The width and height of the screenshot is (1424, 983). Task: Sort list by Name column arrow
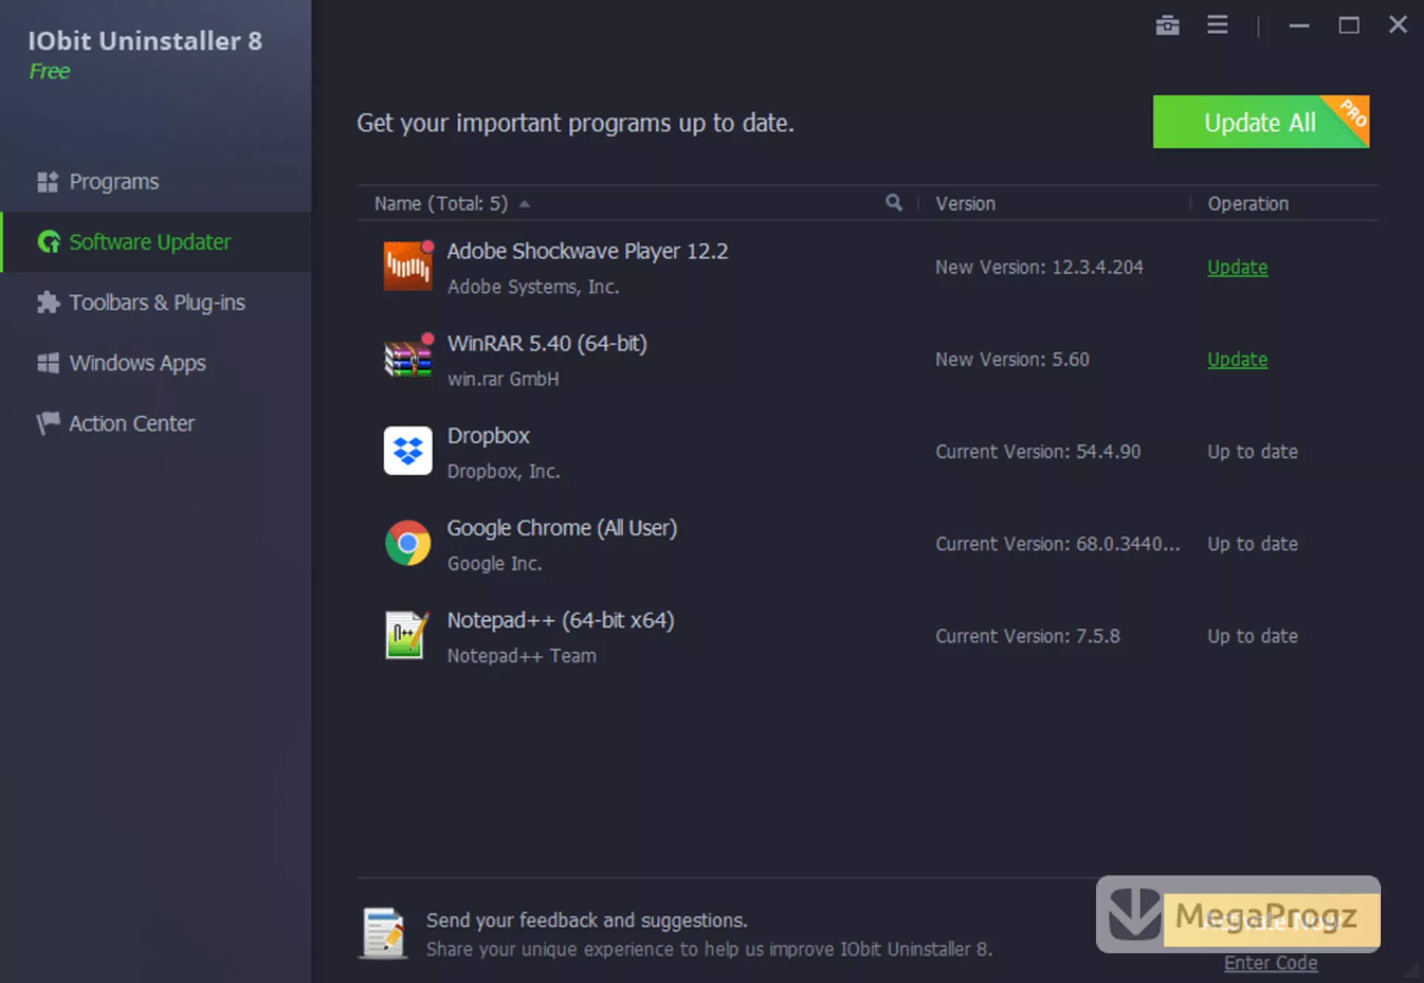(x=524, y=204)
